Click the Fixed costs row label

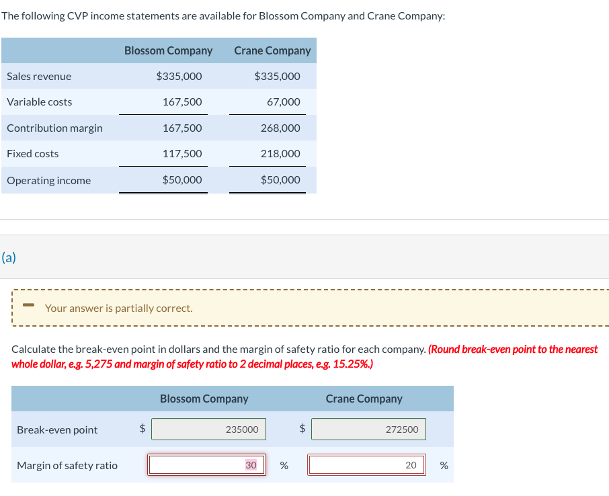click(33, 153)
